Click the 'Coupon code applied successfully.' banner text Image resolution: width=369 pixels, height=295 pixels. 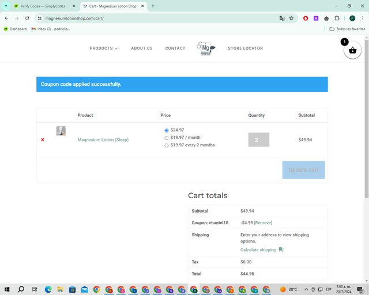(x=81, y=84)
